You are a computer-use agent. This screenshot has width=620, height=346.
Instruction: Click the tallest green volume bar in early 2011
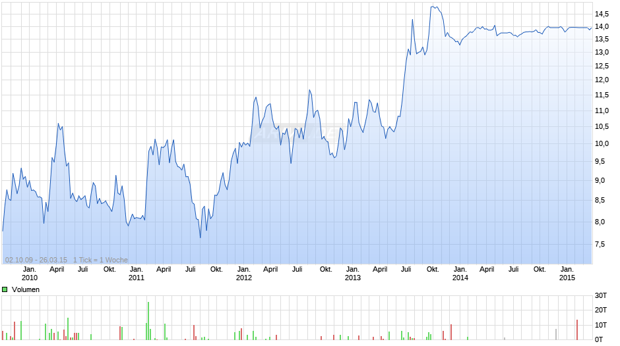(148, 321)
